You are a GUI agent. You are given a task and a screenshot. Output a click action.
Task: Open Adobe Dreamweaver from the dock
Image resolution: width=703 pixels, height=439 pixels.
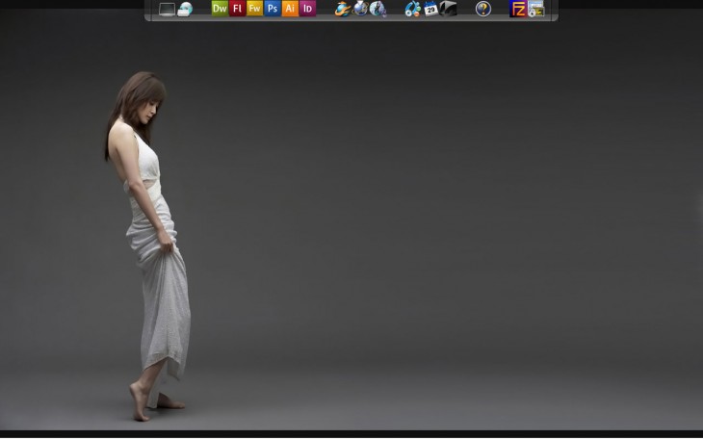tap(220, 9)
